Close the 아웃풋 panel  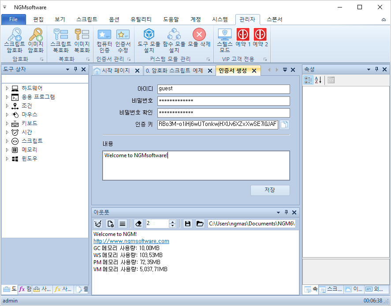[x=294, y=212]
